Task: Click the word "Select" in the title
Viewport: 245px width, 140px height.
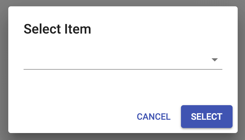Action: point(41,29)
